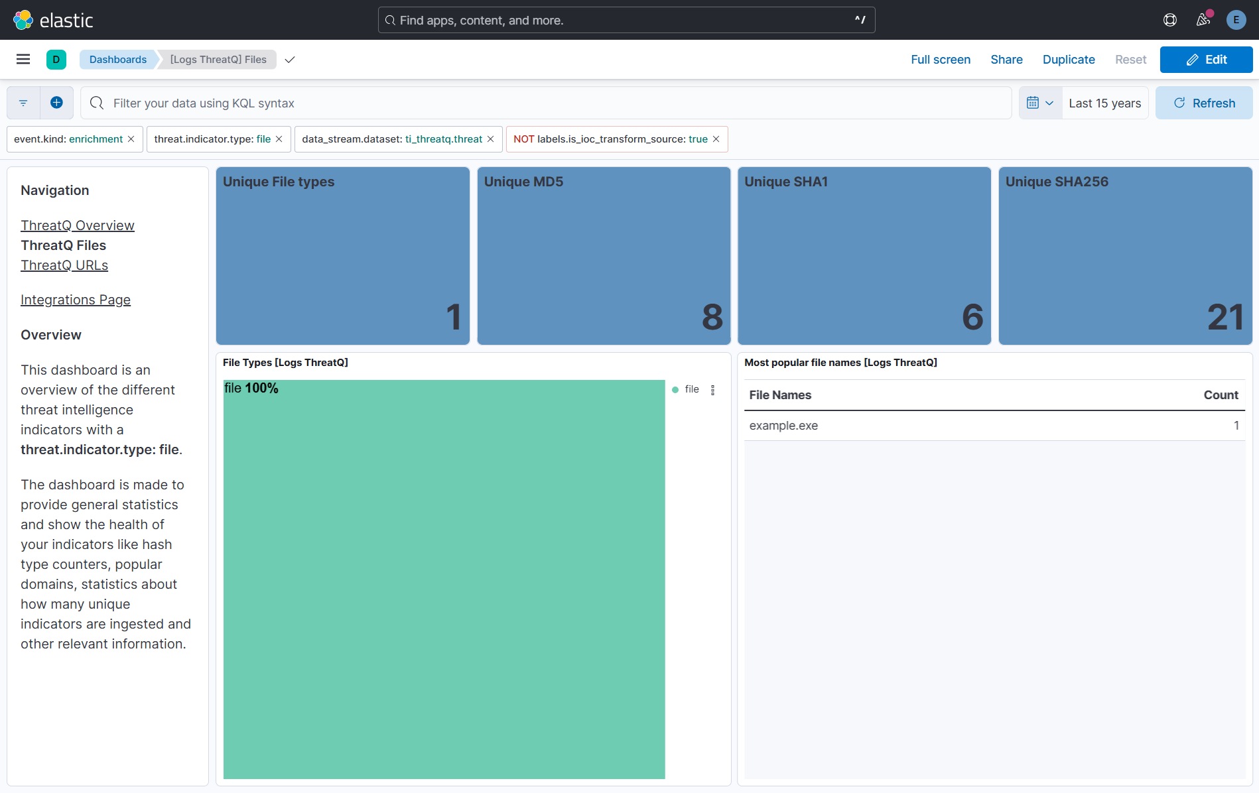Open the Dashboards breadcrumb
Image resolution: width=1259 pixels, height=793 pixels.
(x=117, y=59)
